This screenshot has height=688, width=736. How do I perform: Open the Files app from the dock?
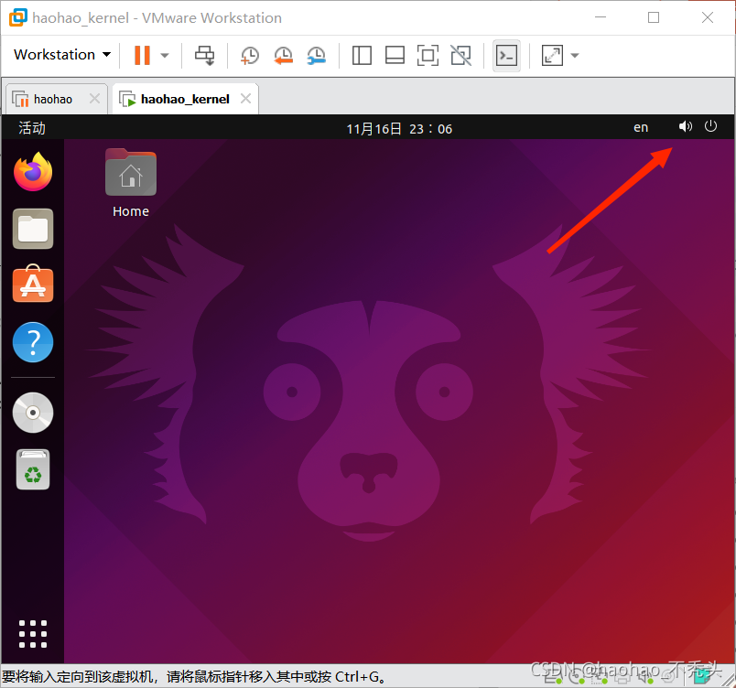(x=33, y=229)
